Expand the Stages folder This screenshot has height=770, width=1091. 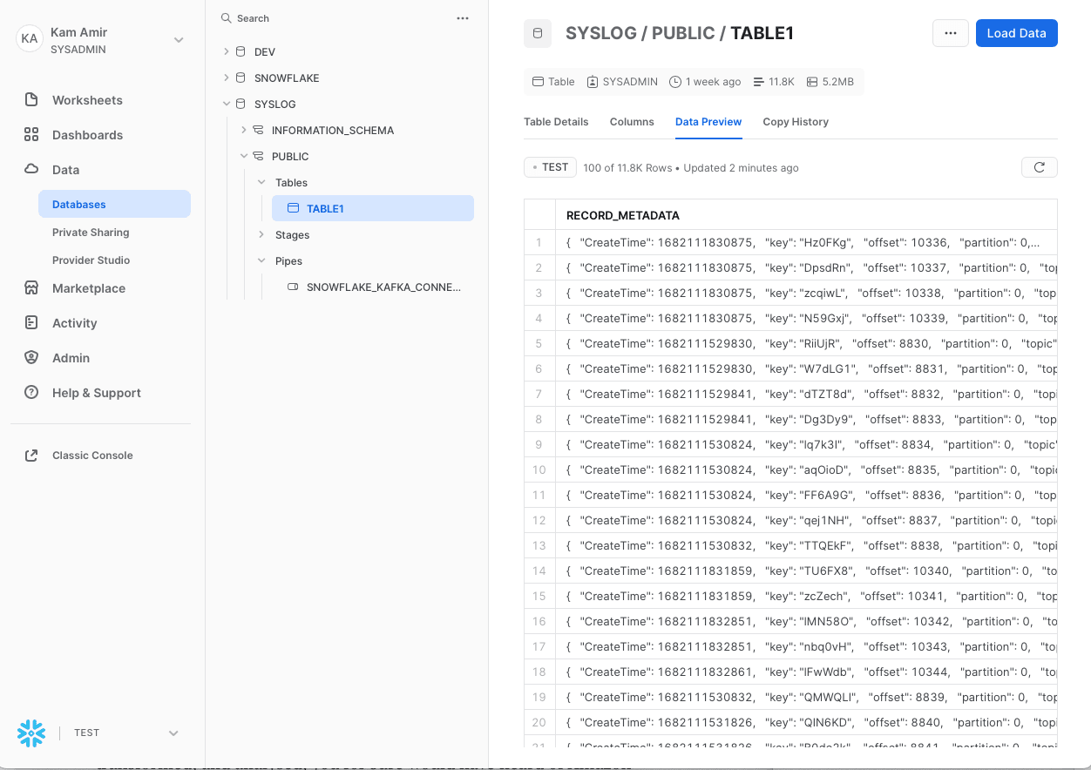(x=261, y=235)
